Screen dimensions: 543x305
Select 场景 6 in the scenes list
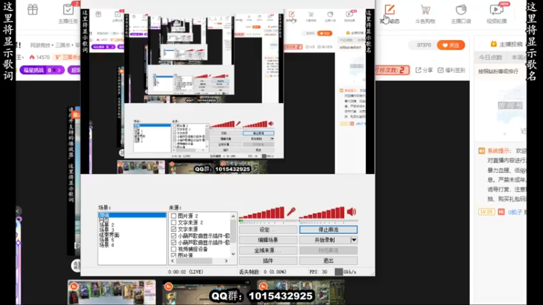point(107,245)
